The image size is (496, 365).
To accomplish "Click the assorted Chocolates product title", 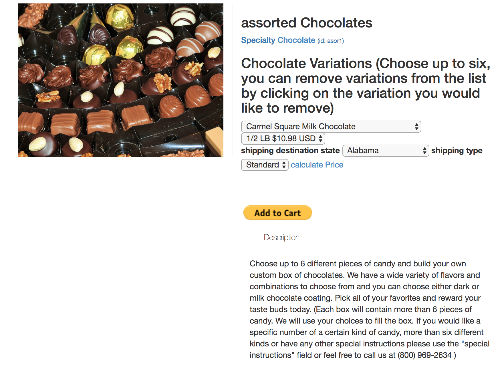I will pyautogui.click(x=306, y=23).
